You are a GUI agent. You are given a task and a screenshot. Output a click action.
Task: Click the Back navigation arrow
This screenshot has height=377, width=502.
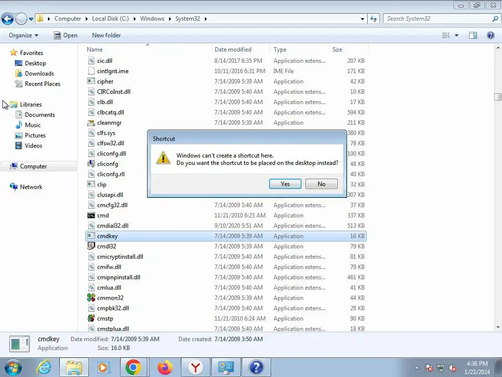click(8, 19)
